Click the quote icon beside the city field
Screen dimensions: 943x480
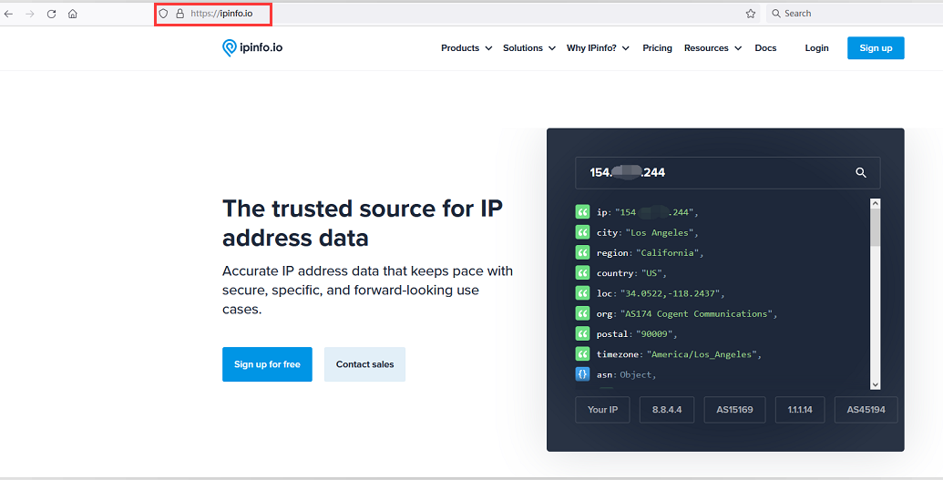pos(582,232)
